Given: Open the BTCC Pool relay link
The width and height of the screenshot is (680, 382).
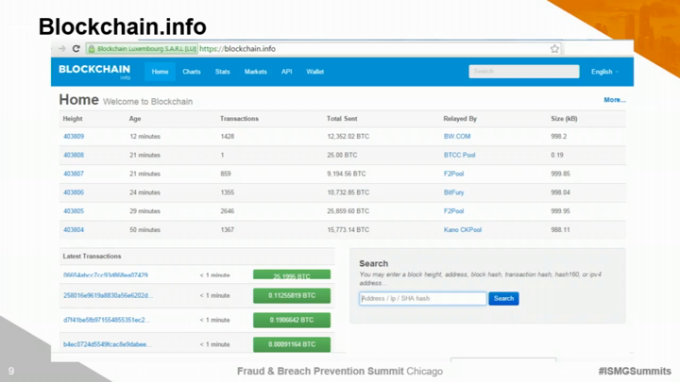Looking at the screenshot, I should click(460, 155).
